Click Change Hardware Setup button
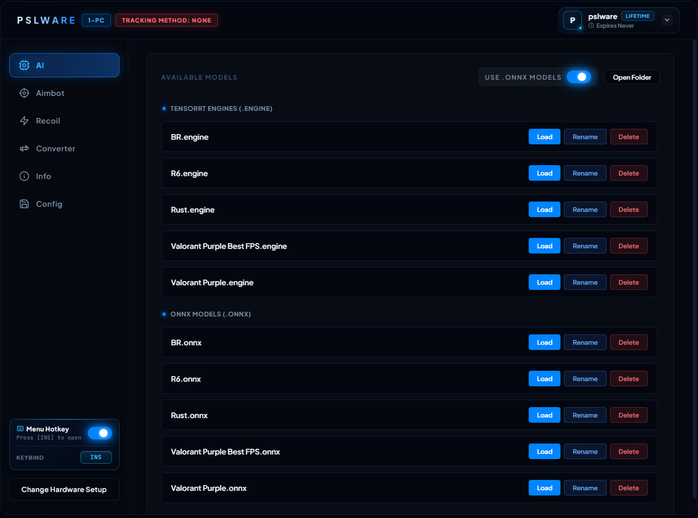 (x=64, y=489)
